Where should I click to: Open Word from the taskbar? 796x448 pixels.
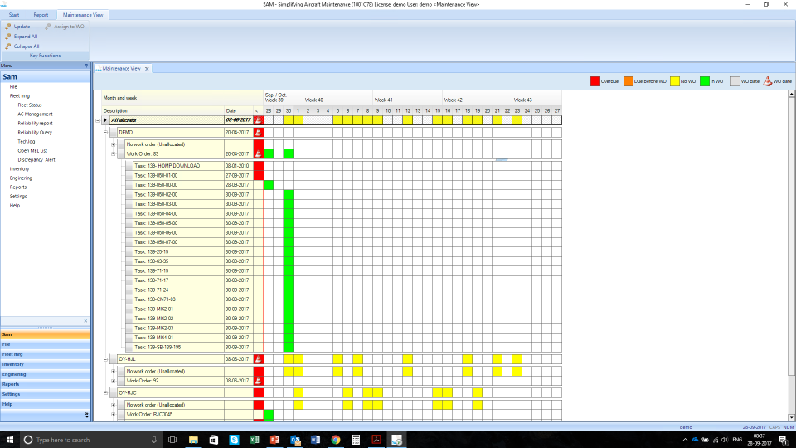(x=315, y=440)
